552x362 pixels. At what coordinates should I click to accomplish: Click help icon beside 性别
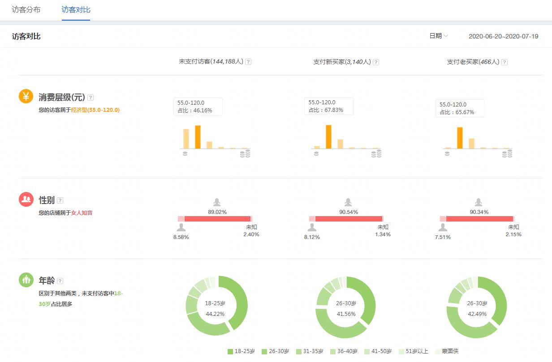[60, 200]
